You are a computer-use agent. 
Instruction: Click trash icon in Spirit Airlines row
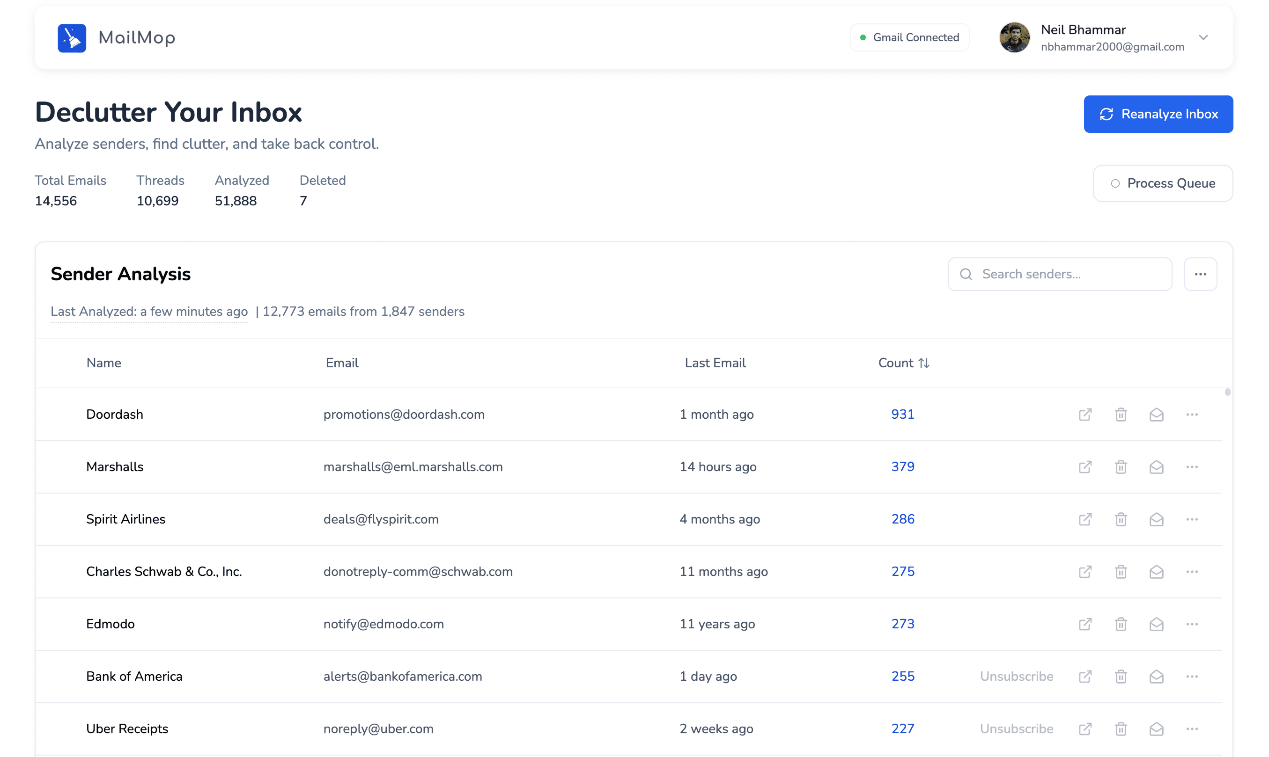click(1121, 519)
